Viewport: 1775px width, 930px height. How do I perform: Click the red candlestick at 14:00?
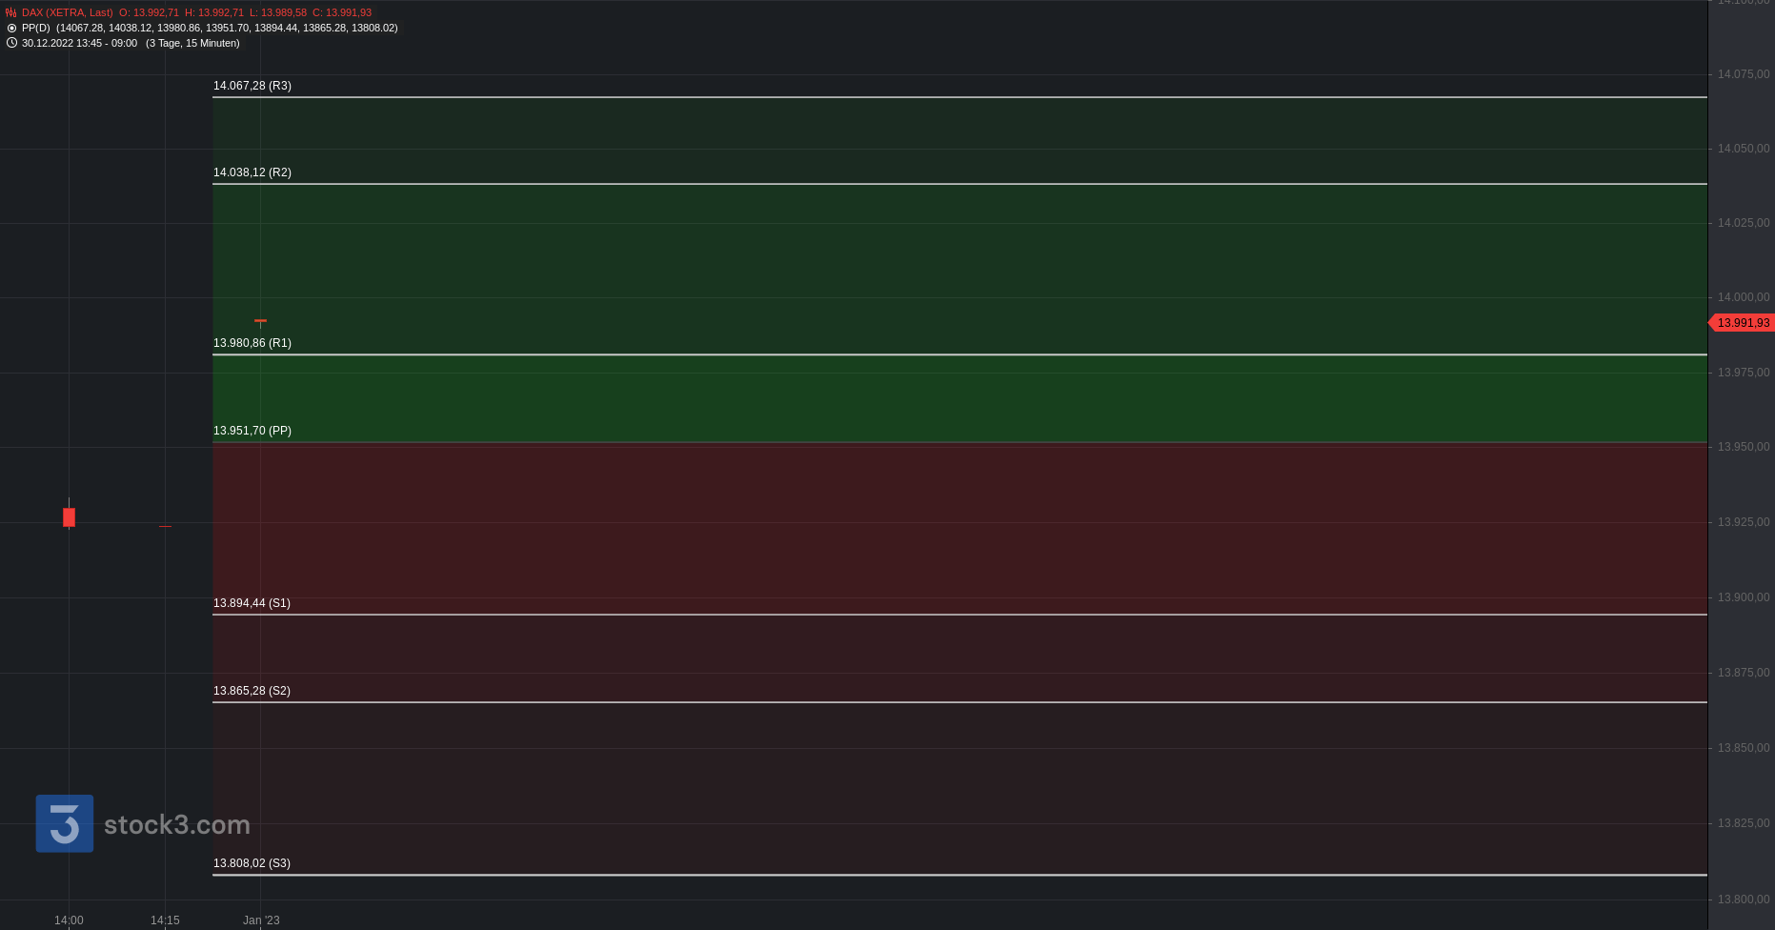click(x=69, y=517)
